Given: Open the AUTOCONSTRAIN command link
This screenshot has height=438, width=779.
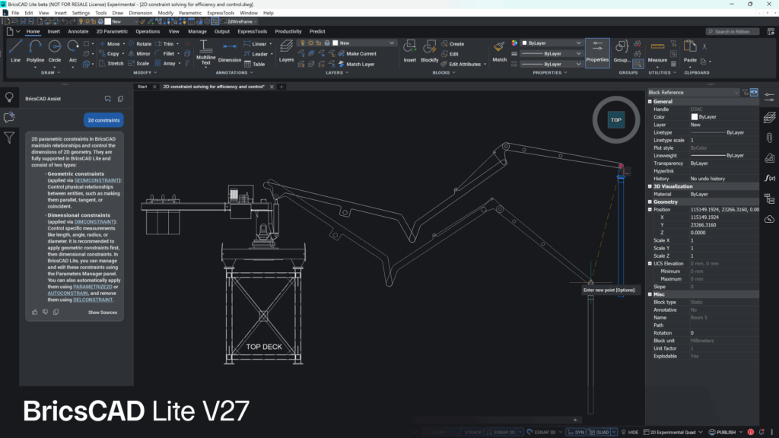Looking at the screenshot, I should (68, 293).
